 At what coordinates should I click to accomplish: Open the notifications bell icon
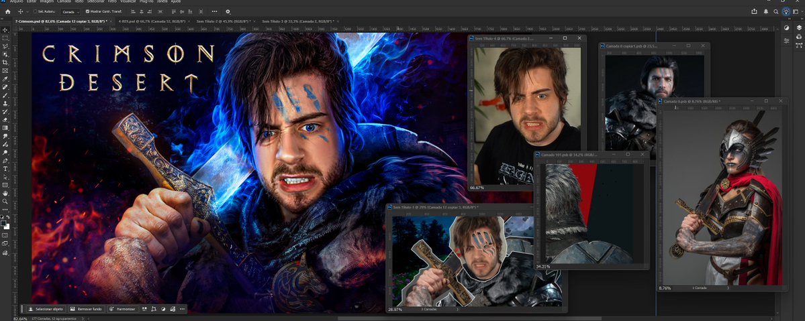tap(765, 11)
